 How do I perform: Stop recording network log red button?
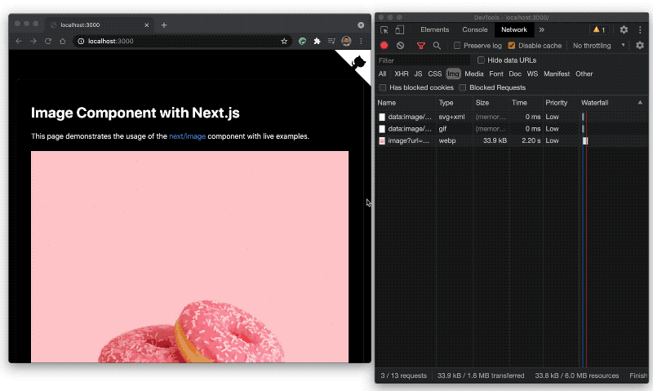(384, 46)
